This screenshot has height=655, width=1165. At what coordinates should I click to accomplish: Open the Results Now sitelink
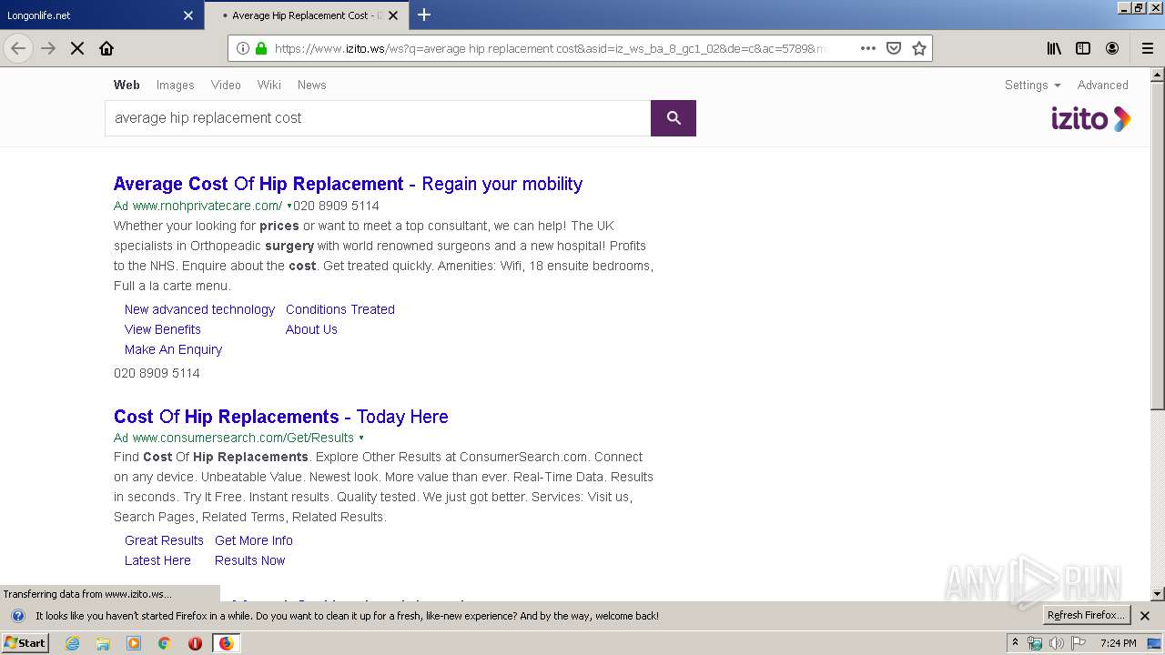pos(249,560)
